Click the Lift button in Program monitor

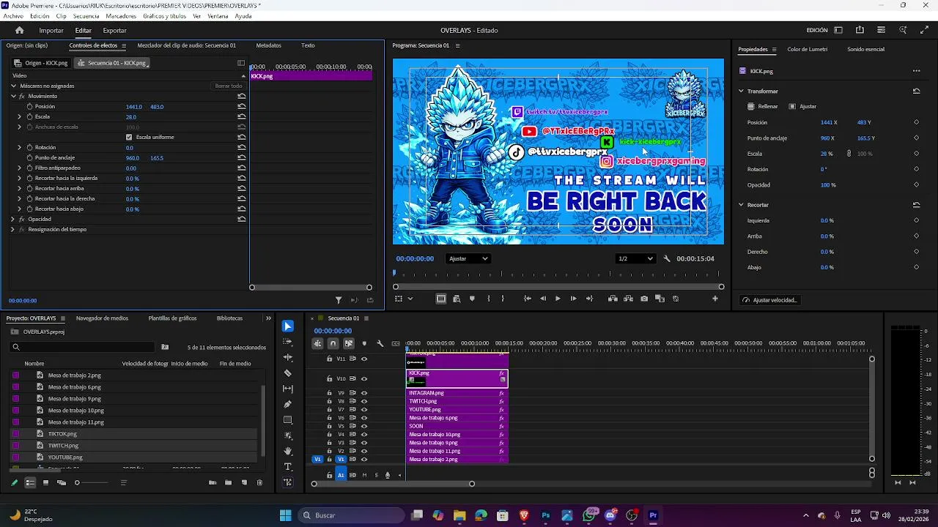click(613, 299)
